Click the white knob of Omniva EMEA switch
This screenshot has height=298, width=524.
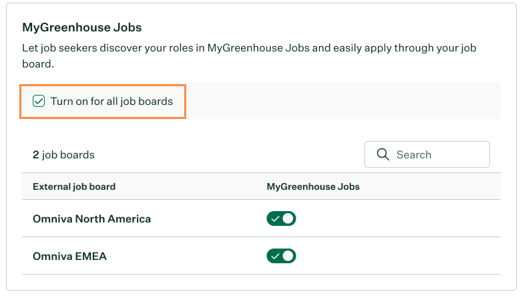tap(288, 256)
